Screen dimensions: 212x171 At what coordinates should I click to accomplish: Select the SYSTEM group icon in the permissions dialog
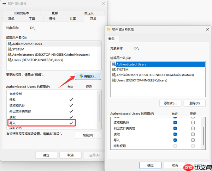114,69
